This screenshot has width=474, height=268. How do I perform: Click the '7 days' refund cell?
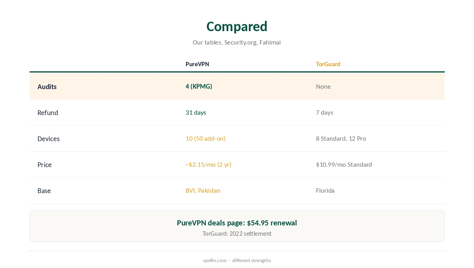pyautogui.click(x=325, y=112)
